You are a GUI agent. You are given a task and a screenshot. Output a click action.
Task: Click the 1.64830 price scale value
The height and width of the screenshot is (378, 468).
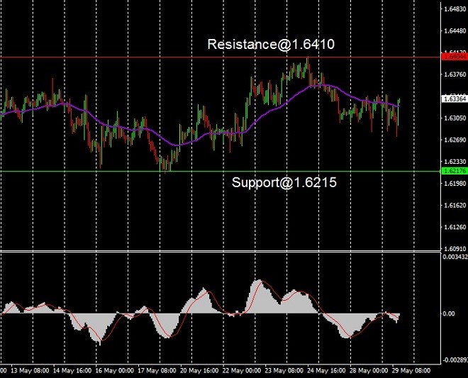point(455,9)
